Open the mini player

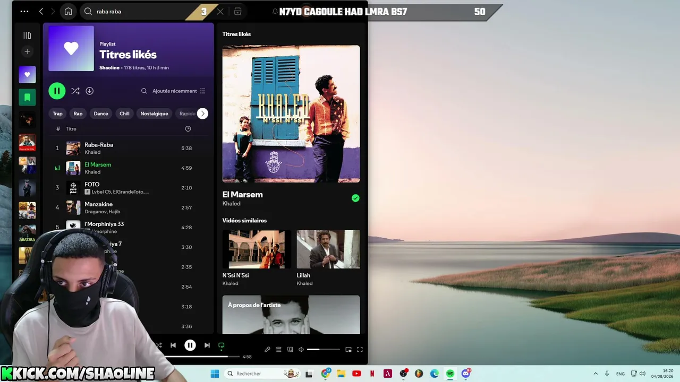[348, 350]
